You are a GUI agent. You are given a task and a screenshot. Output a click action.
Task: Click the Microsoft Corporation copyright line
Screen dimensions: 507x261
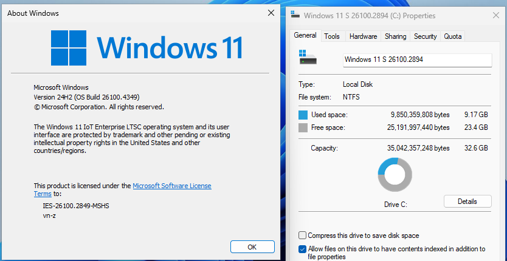click(x=99, y=107)
